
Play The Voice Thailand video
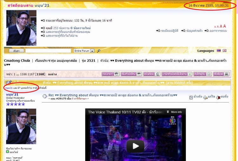136,146
